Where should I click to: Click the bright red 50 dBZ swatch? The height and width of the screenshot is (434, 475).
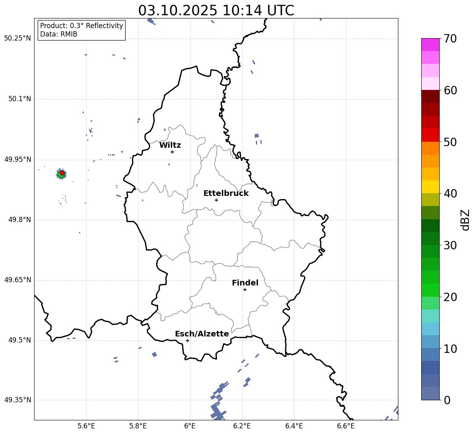tap(430, 135)
